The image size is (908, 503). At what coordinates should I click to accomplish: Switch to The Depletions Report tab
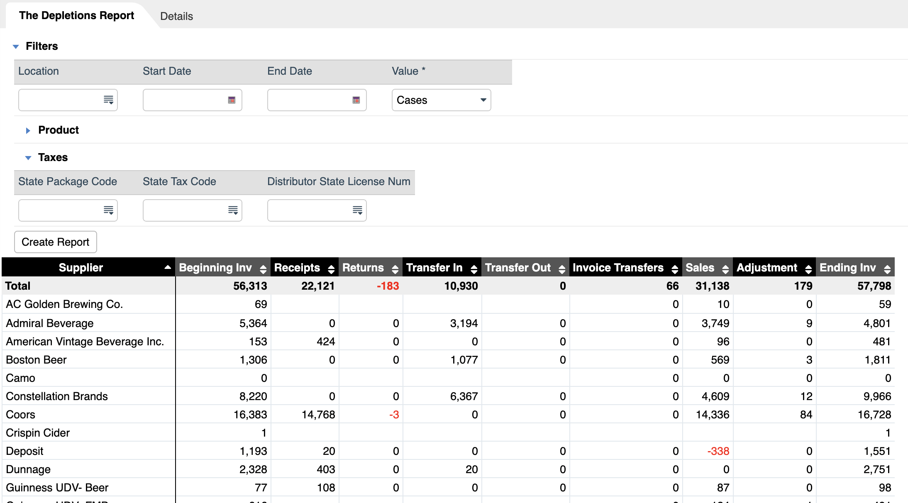(x=76, y=15)
